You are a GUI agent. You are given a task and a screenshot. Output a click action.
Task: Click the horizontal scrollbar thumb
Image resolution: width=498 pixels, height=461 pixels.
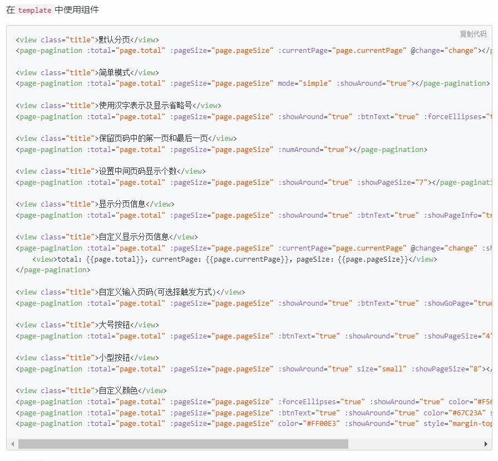(x=183, y=444)
